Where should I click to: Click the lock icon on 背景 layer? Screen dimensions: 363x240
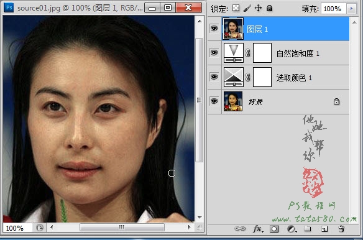coord(337,101)
